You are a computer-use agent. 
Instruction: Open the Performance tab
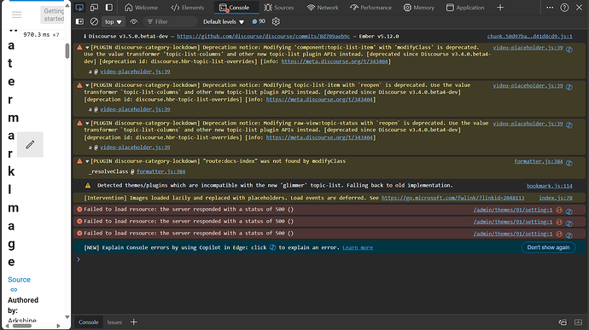tap(370, 8)
